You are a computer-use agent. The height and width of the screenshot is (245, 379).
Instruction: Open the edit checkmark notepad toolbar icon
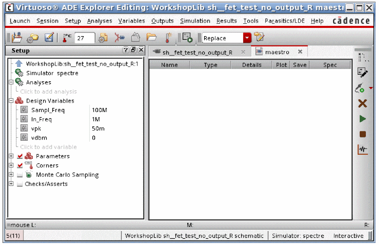[x=49, y=38]
